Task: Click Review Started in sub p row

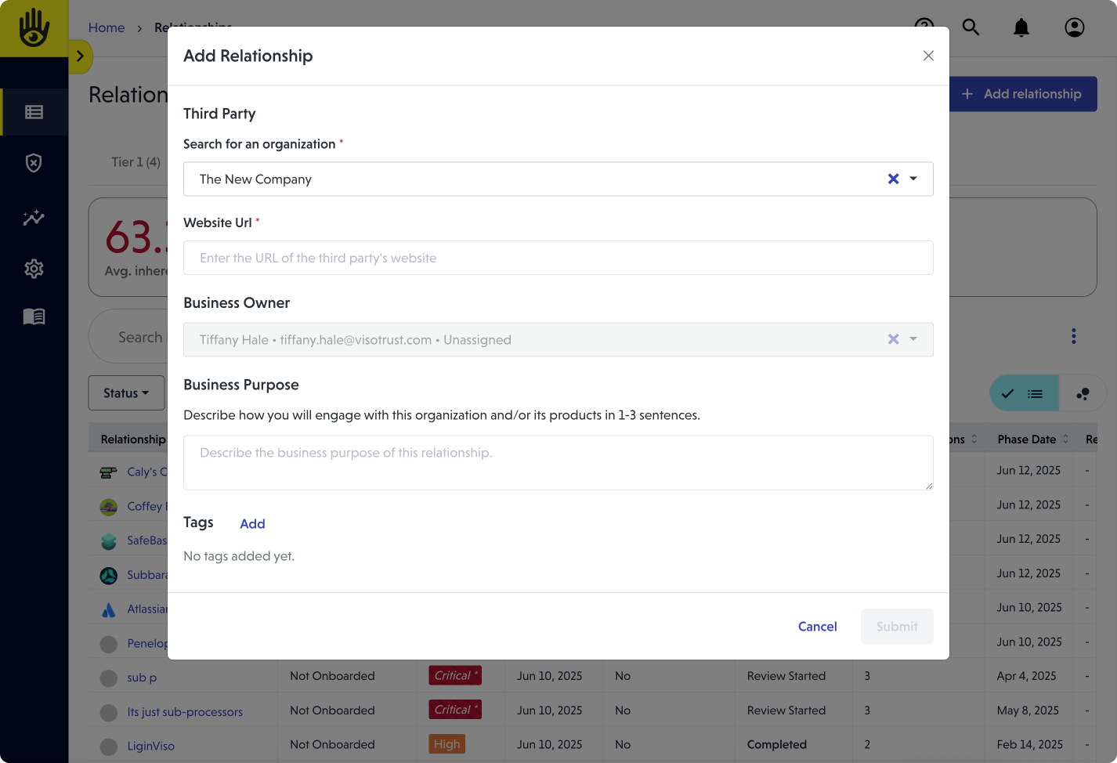Action: [786, 676]
